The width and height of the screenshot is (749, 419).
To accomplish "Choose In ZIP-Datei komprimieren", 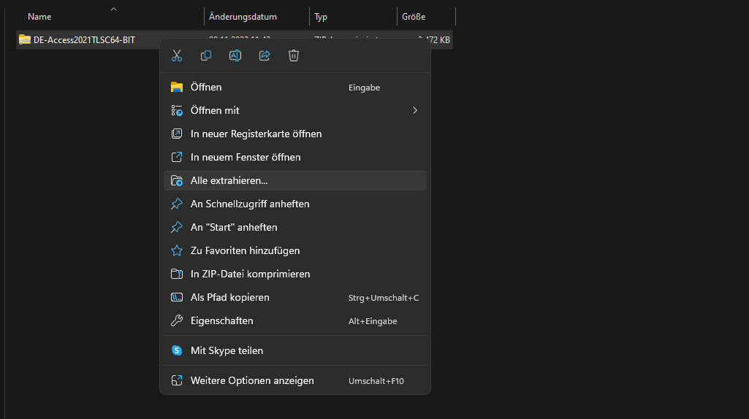I will 250,274.
